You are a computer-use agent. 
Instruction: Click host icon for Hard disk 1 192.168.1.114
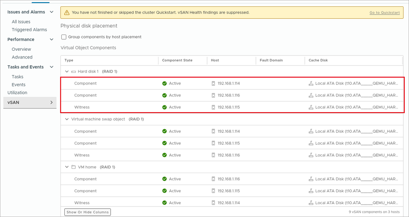click(x=213, y=84)
